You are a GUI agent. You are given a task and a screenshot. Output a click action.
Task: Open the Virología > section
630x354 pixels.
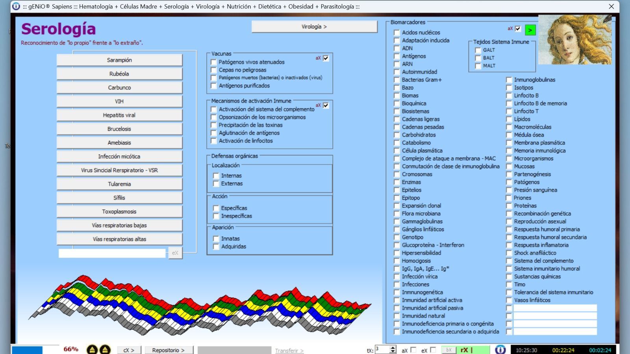click(314, 27)
